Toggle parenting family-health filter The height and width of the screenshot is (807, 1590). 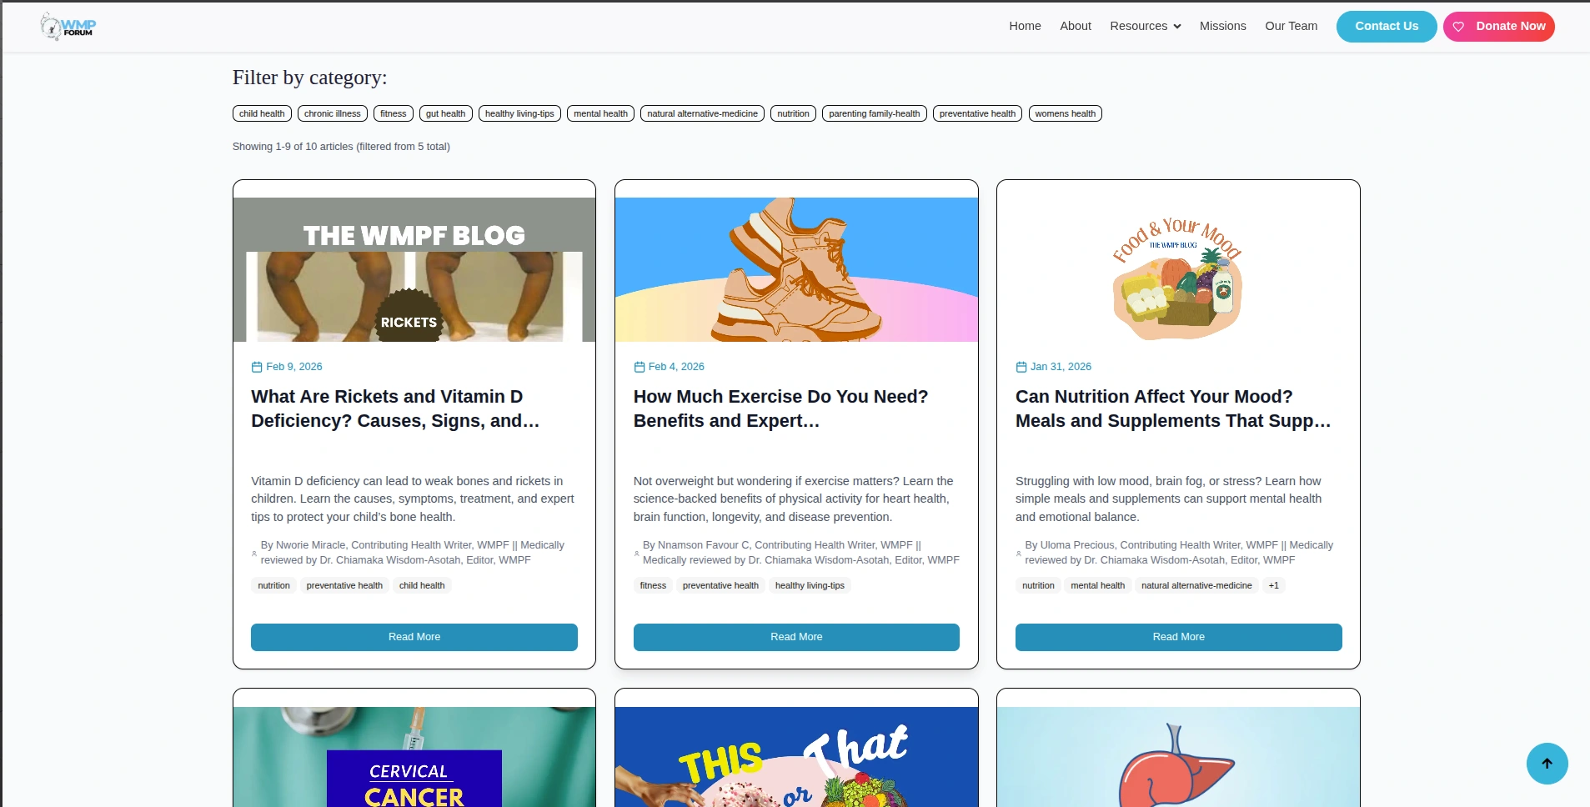pos(875,113)
